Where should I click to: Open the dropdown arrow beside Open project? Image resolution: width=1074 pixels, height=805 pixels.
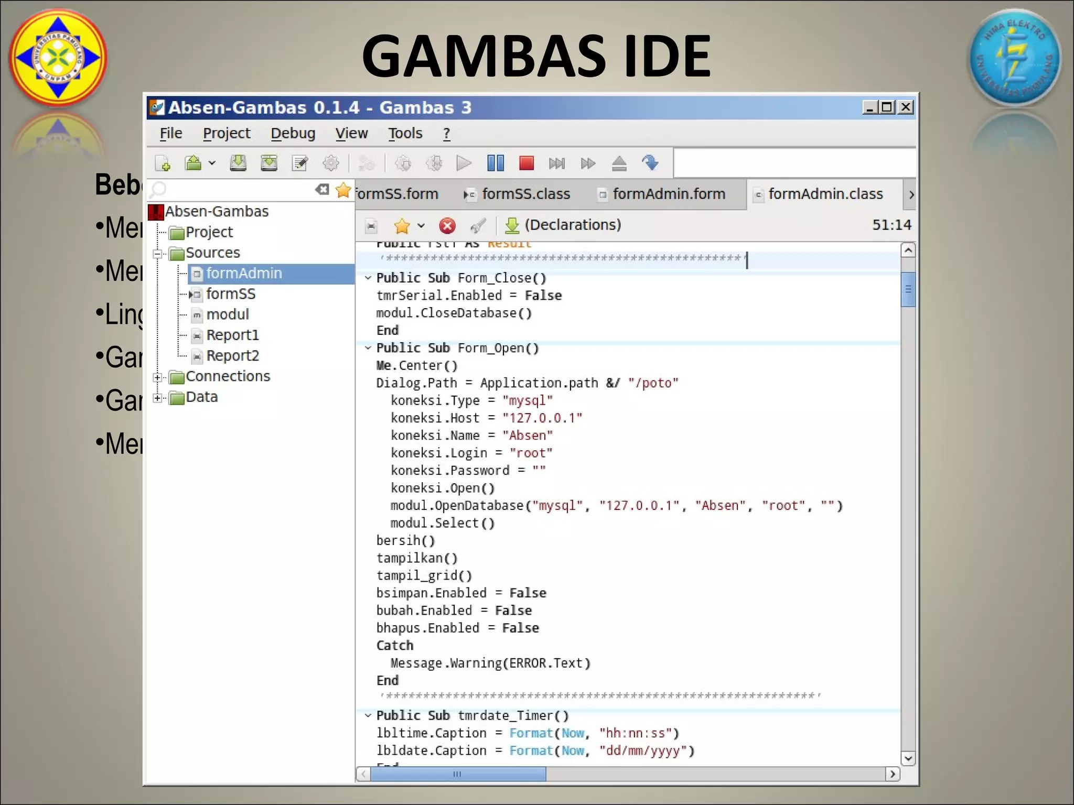212,164
